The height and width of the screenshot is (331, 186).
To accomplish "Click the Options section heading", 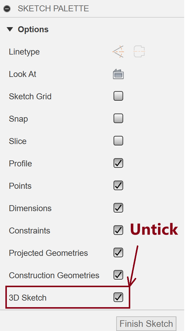I will [x=33, y=30].
